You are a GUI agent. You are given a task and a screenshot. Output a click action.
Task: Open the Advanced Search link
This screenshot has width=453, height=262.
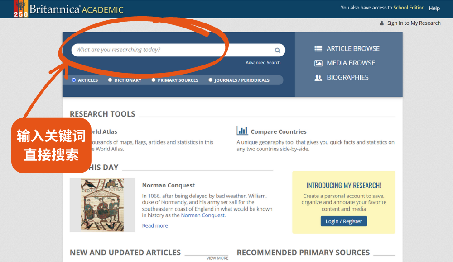pos(263,62)
